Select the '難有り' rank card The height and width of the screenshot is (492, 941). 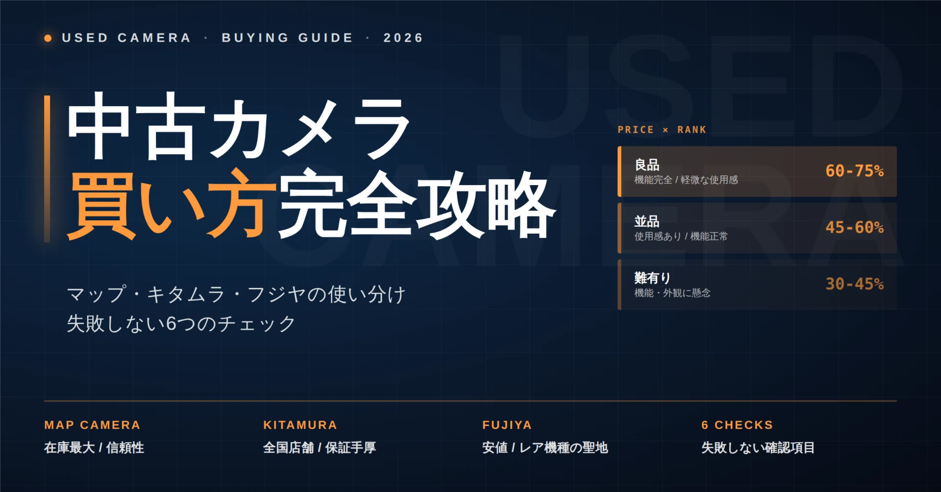coord(757,284)
